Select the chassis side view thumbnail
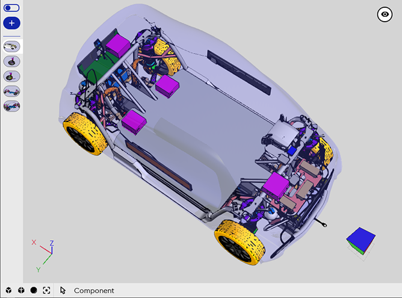 point(11,92)
